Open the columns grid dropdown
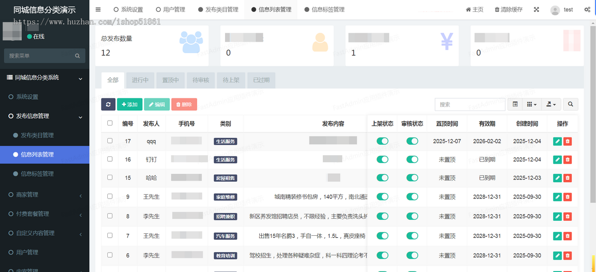596x272 pixels. click(x=531, y=104)
